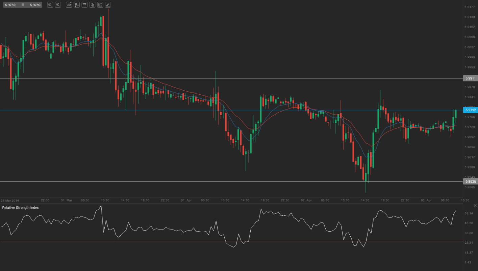Click the 6.0102 price axis value
The height and width of the screenshot is (271, 478).
click(470, 27)
